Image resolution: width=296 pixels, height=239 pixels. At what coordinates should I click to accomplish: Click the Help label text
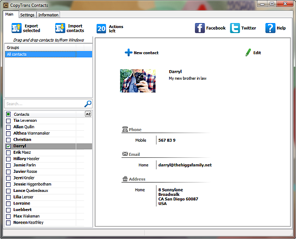(281, 28)
